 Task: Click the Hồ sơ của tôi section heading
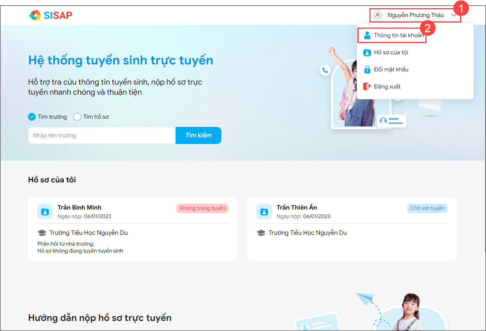52,180
